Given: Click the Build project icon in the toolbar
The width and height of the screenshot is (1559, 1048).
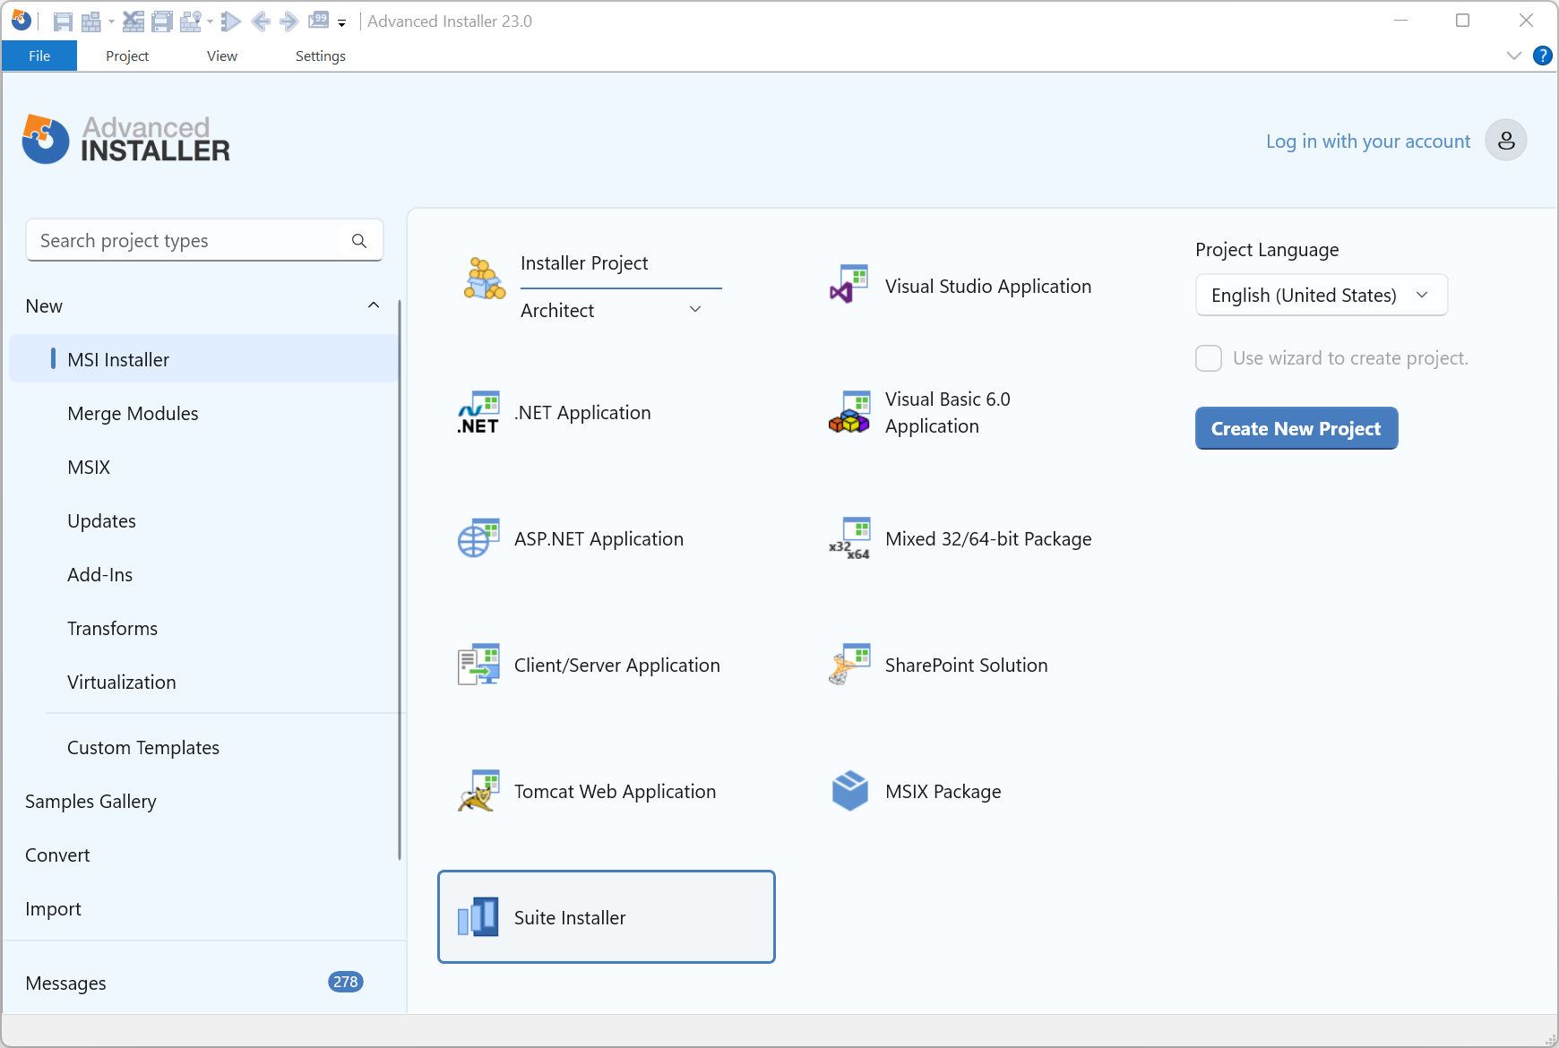Looking at the screenshot, I should 90,21.
